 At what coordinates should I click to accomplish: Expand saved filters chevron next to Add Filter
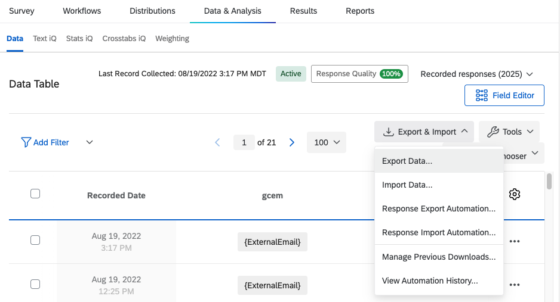[x=90, y=142]
